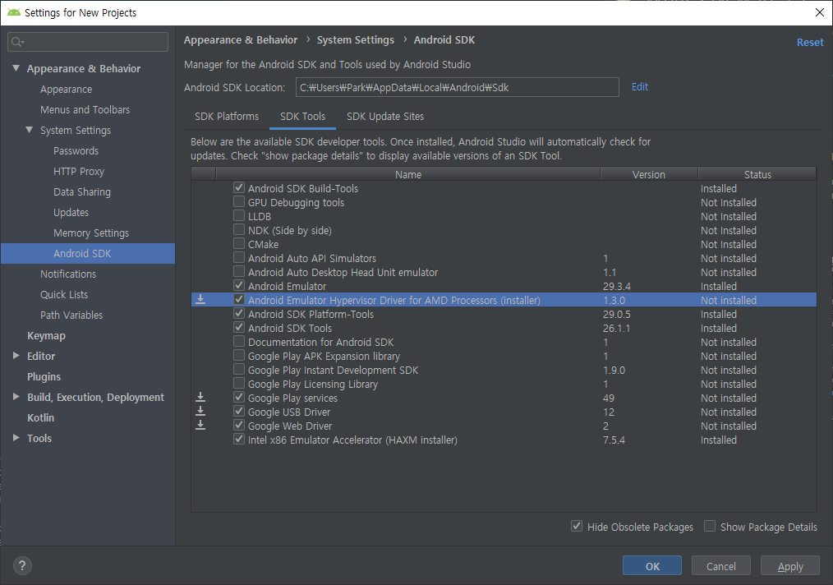Check NDK (Side by side) checkbox
This screenshot has width=833, height=585.
click(239, 230)
